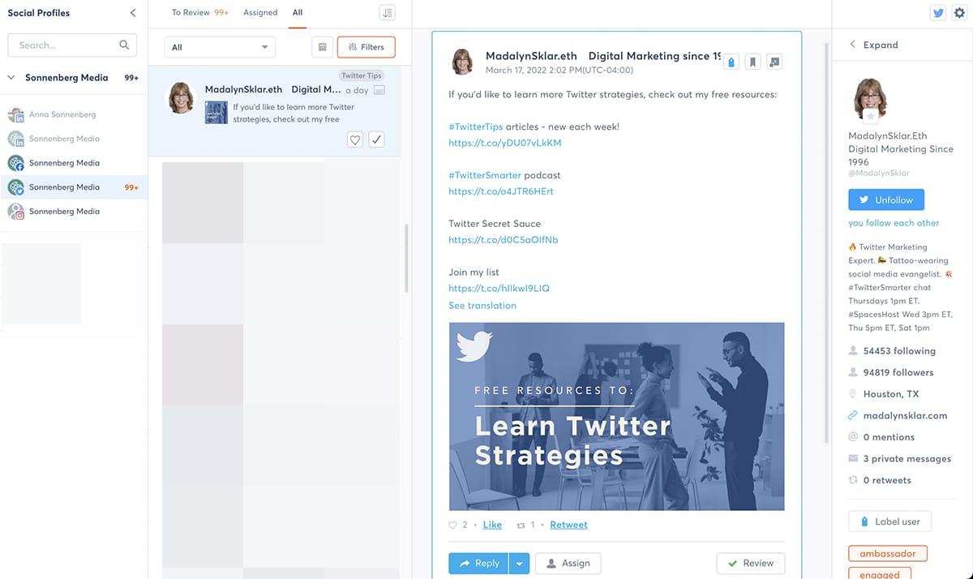Click the Like link under the image
Screen dimensions: 973x579
click(492, 525)
